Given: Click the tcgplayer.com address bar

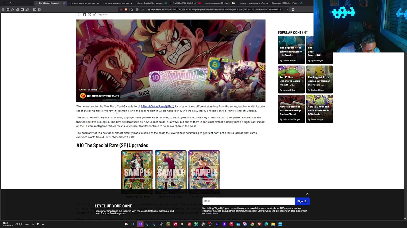Looking at the screenshot, I should (x=215, y=9).
